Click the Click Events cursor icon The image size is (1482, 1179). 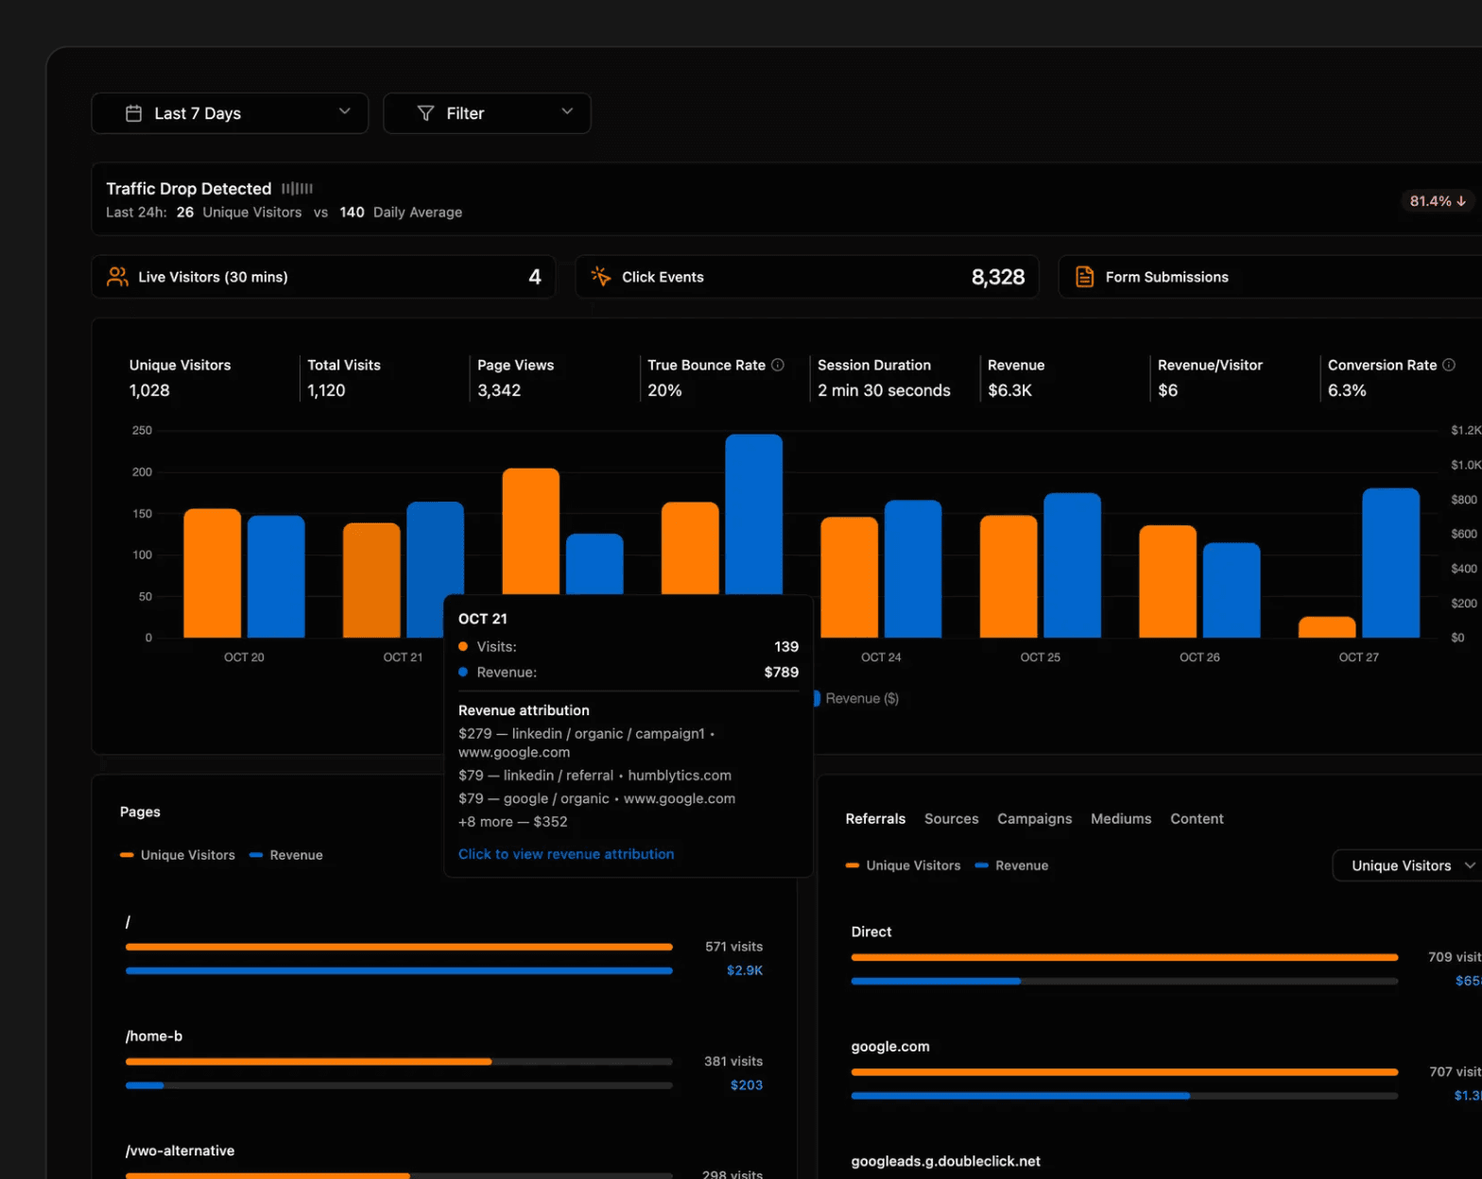(x=600, y=277)
